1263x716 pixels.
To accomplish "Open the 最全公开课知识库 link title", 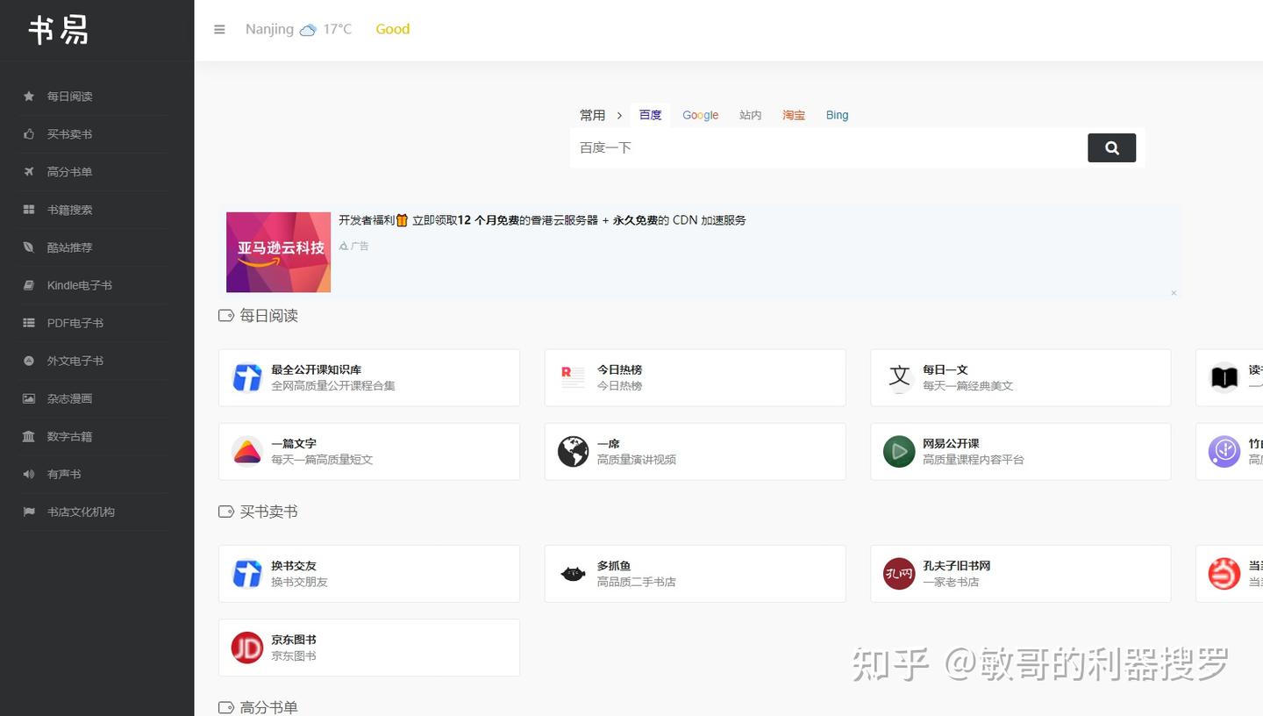I will [x=316, y=369].
